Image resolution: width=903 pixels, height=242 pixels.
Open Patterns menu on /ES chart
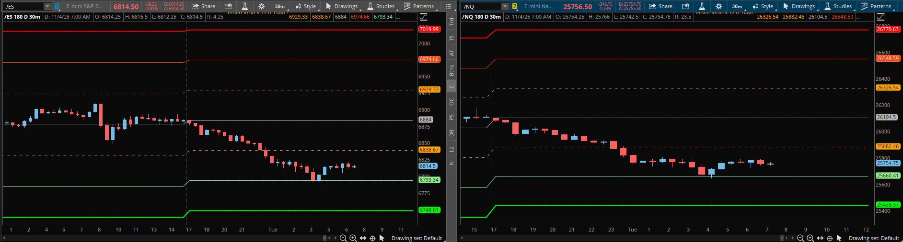pos(419,6)
